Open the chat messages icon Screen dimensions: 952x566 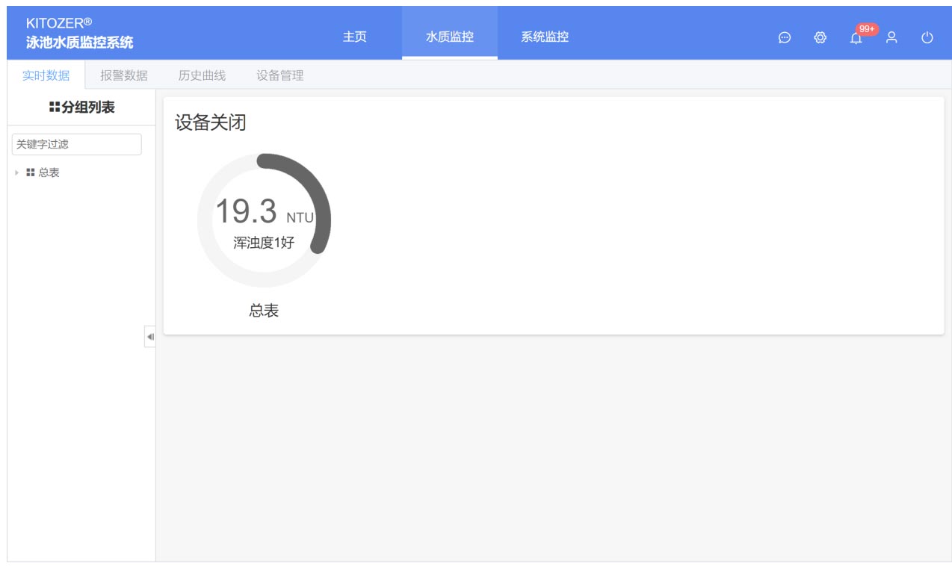click(x=785, y=37)
